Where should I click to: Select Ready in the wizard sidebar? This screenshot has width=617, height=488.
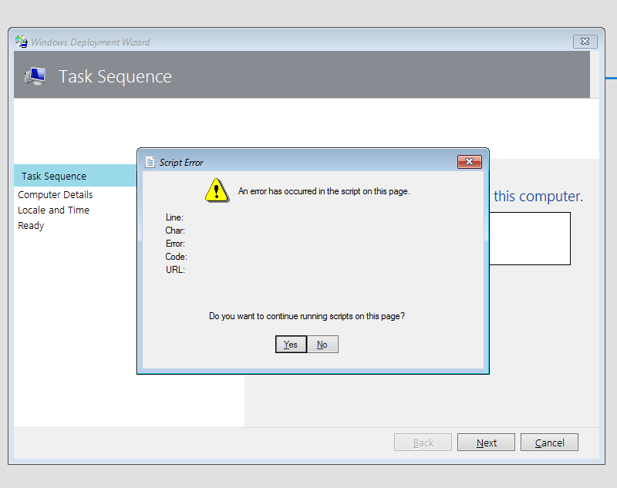click(x=31, y=225)
